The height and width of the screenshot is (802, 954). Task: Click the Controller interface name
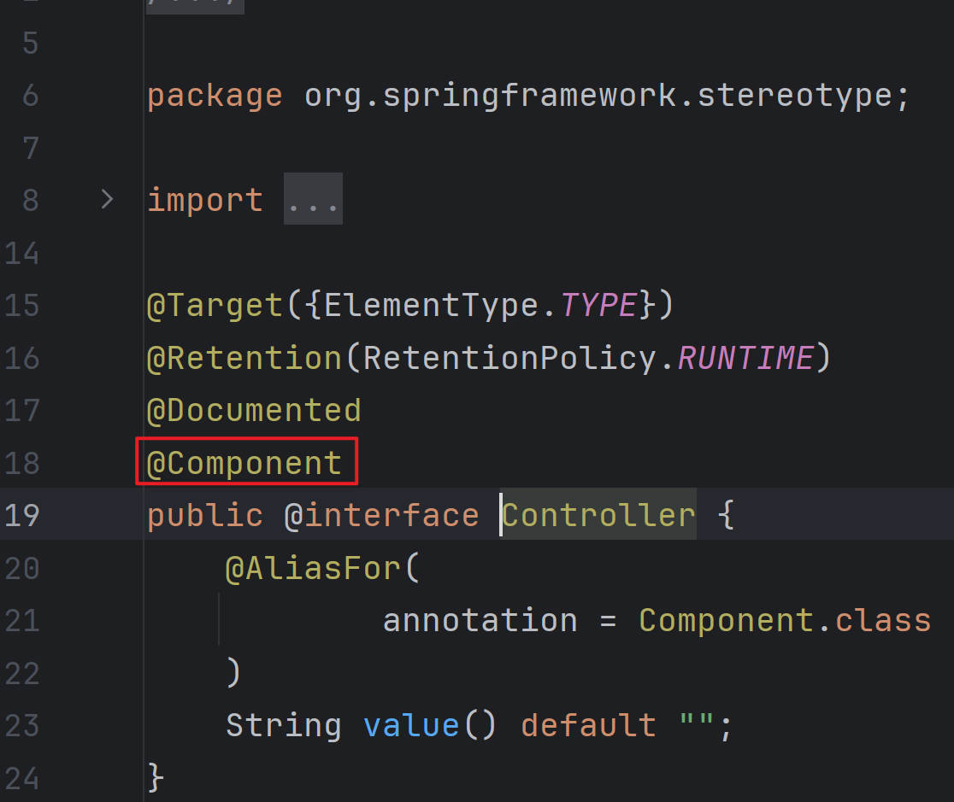click(x=598, y=516)
